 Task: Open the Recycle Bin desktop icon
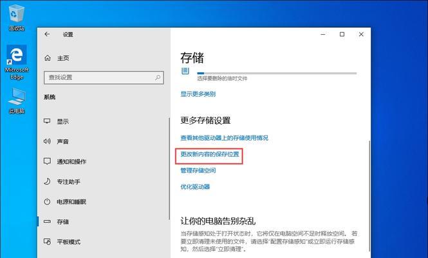[17, 17]
